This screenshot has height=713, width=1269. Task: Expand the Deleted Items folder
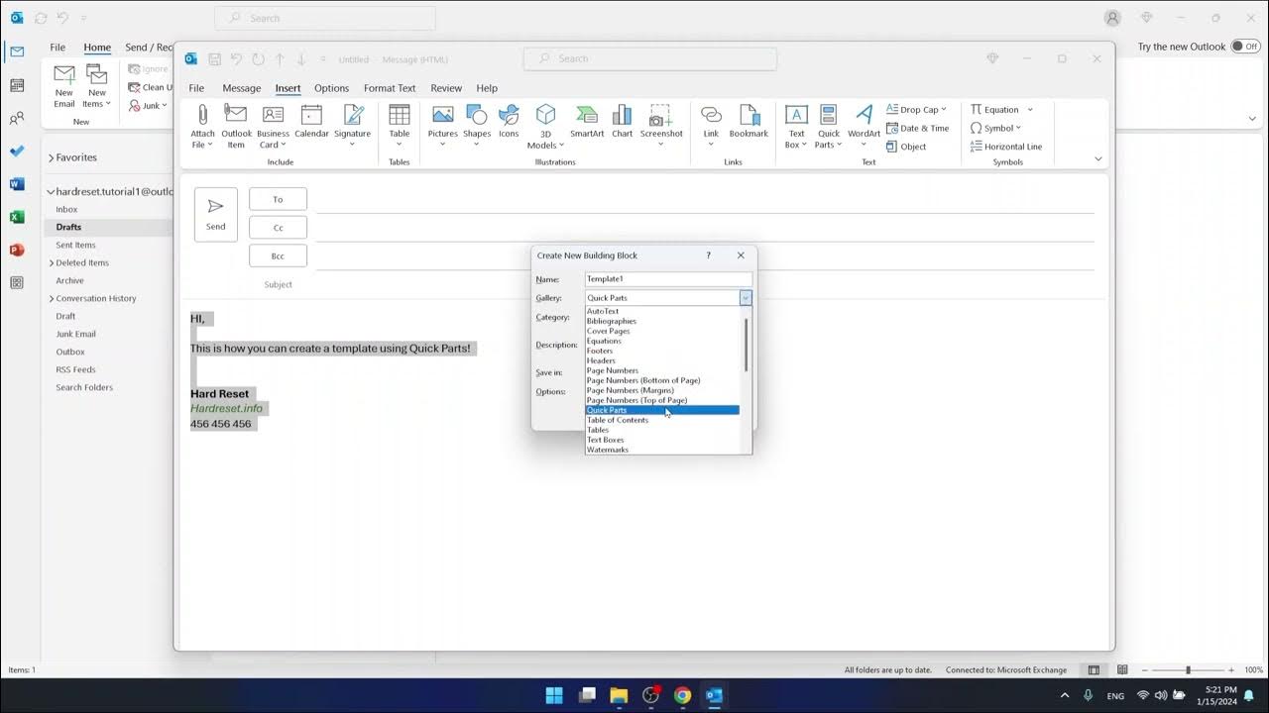pos(52,263)
